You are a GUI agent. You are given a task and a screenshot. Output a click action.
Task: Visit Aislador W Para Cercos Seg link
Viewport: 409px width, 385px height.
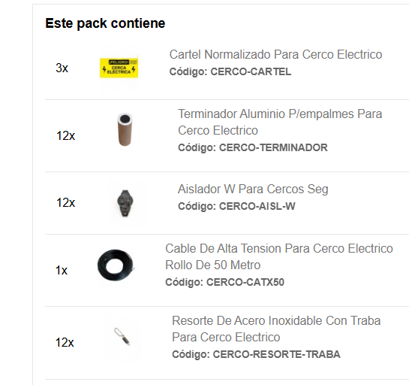(253, 189)
